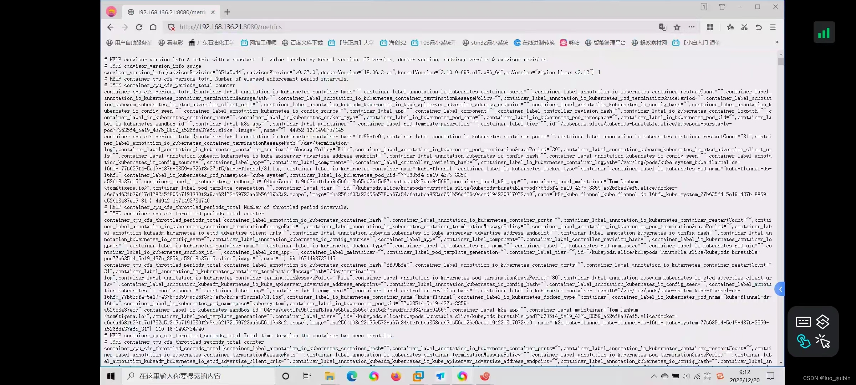Open the hamburger main menu
The width and height of the screenshot is (856, 385).
tap(773, 27)
